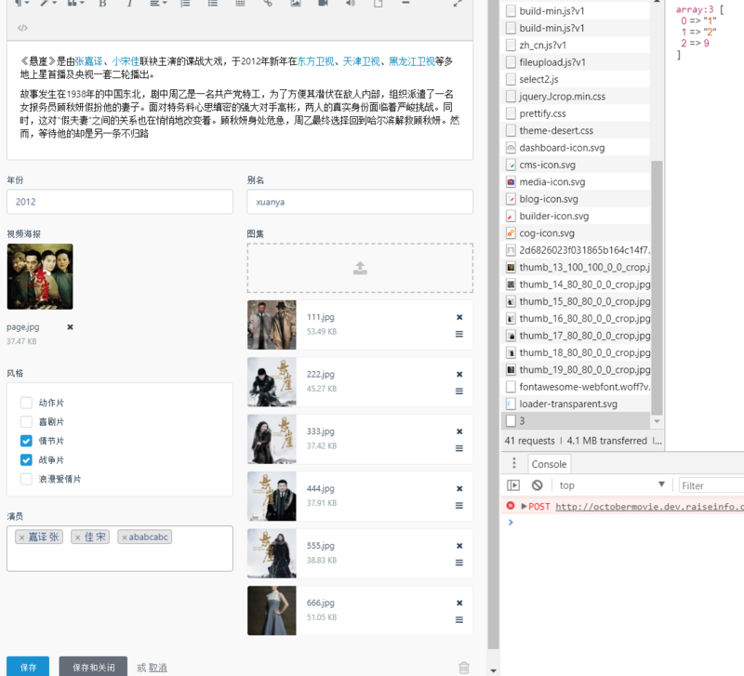
Task: Check the 动作片 checkbox
Action: point(26,403)
